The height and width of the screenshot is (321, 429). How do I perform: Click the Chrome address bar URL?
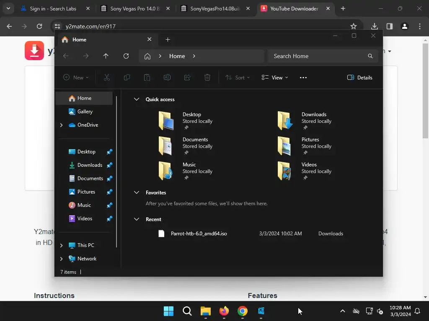pyautogui.click(x=90, y=26)
